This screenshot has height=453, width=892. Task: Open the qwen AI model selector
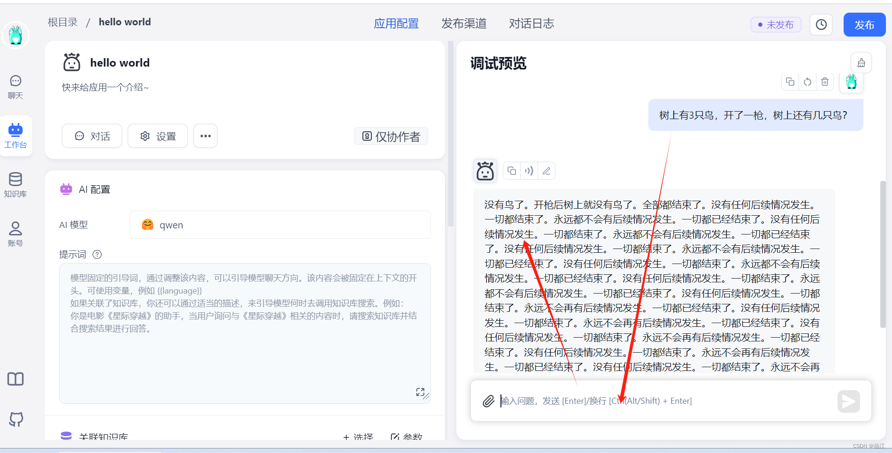(x=280, y=225)
